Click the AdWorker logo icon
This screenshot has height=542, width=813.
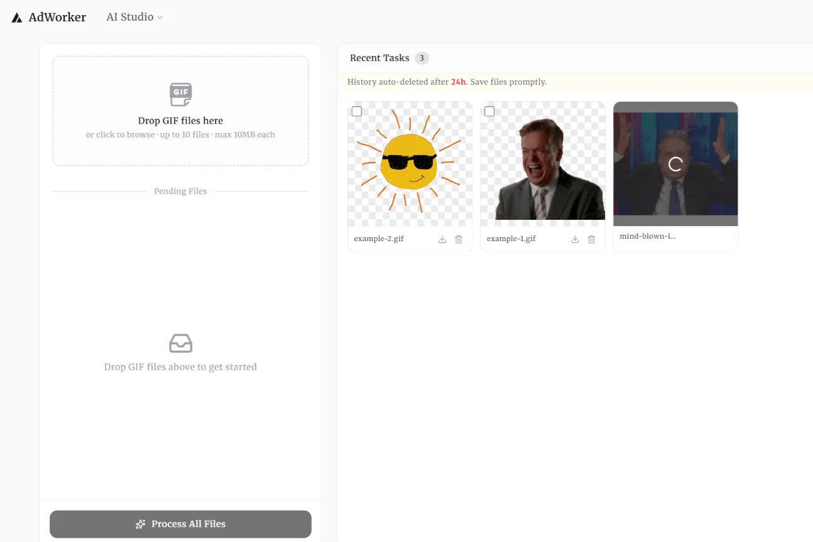point(17,18)
